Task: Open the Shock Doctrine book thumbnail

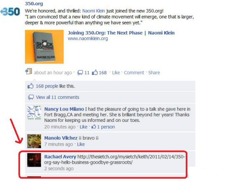Action: [x=44, y=47]
